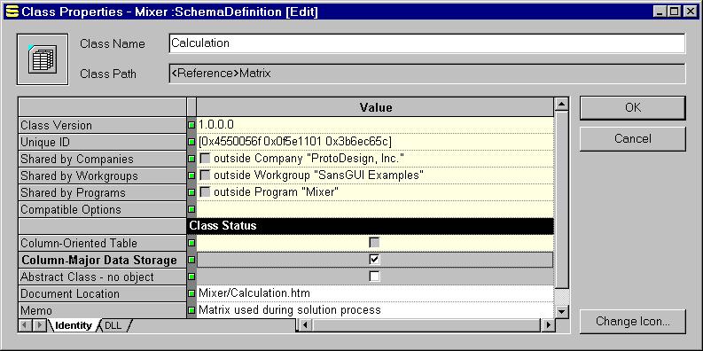Click the green marker beside Document Location

(191, 293)
